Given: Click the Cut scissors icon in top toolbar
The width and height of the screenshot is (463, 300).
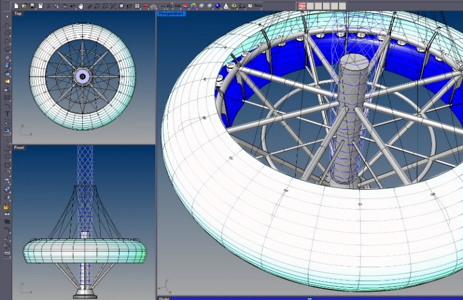Looking at the screenshot, I should point(49,6).
